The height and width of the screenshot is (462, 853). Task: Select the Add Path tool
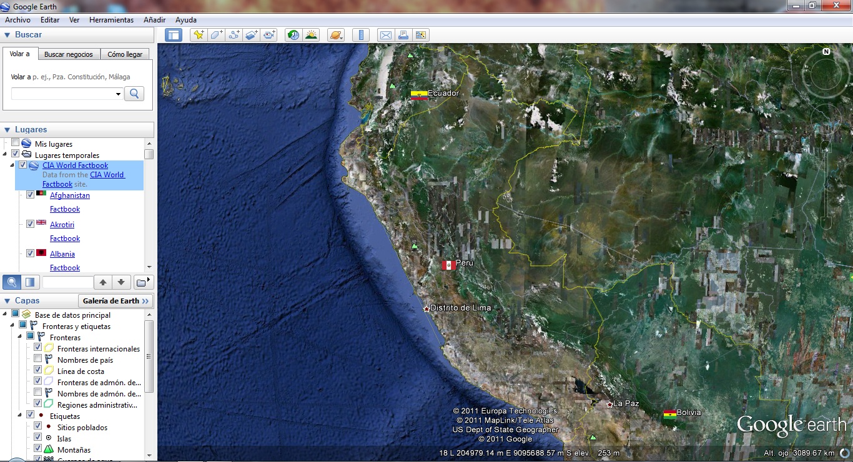tap(234, 35)
